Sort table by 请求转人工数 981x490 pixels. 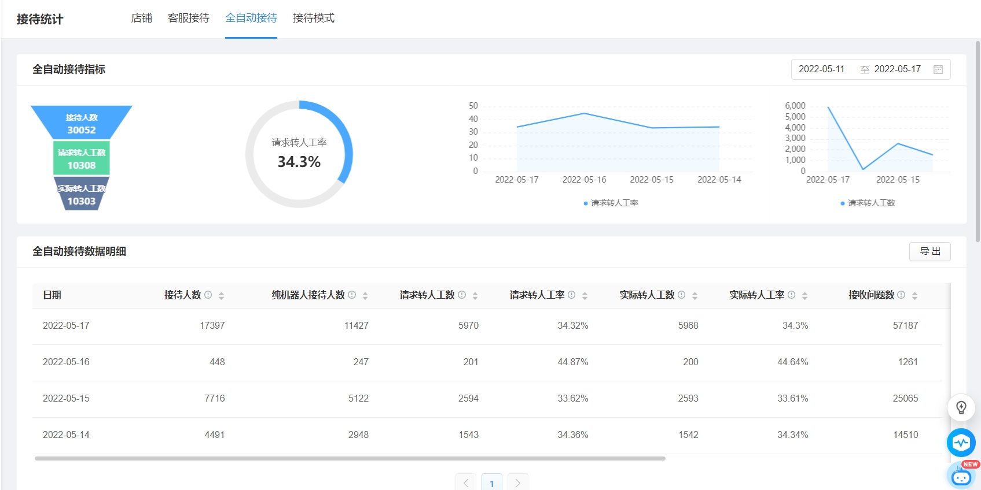(475, 295)
